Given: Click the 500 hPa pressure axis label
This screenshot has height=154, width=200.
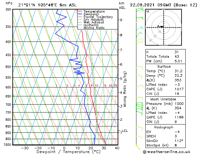Looking at the screenshot, I should pos(9,67).
